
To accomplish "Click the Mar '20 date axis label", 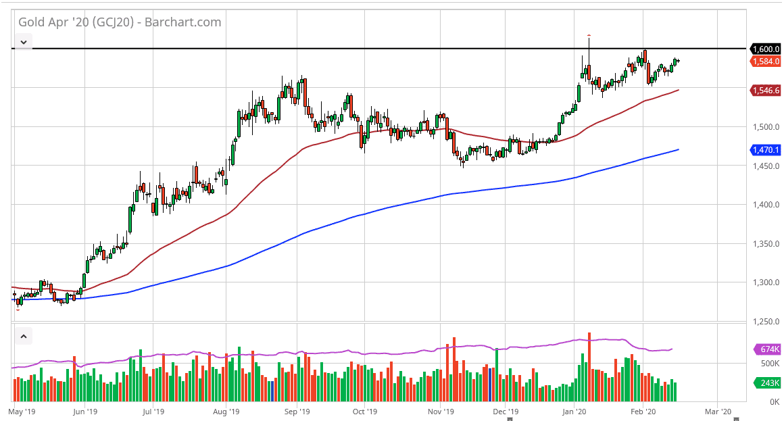I will [x=718, y=412].
